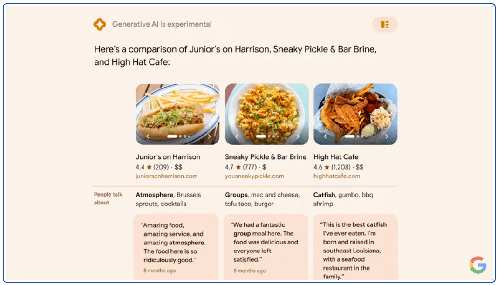The width and height of the screenshot is (497, 285).
Task: Show next photo of Sneaky Pickle
Action: point(298,136)
